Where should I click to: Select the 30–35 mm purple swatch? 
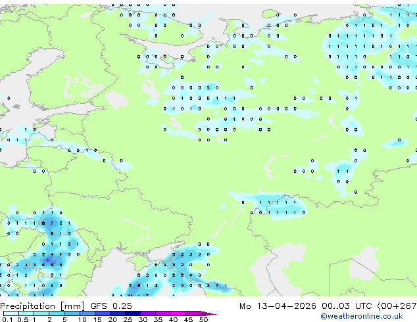(148, 313)
